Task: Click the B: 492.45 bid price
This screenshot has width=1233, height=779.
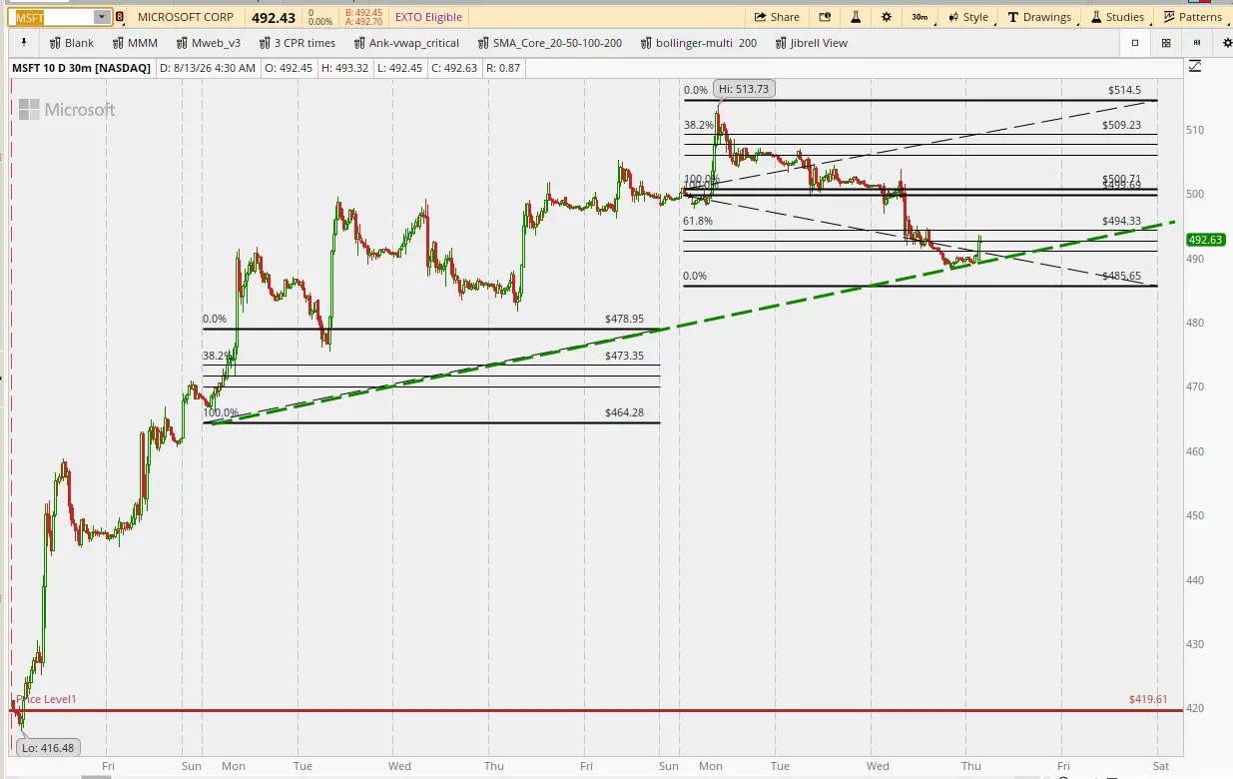Action: click(x=363, y=13)
